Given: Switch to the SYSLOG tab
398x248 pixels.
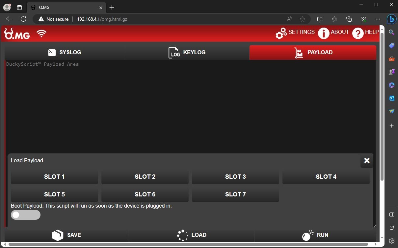Looking at the screenshot, I should point(65,53).
